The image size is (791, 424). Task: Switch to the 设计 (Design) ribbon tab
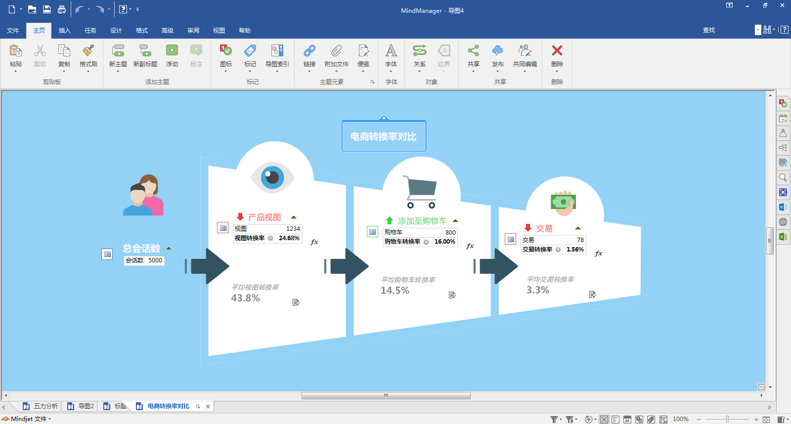point(116,31)
